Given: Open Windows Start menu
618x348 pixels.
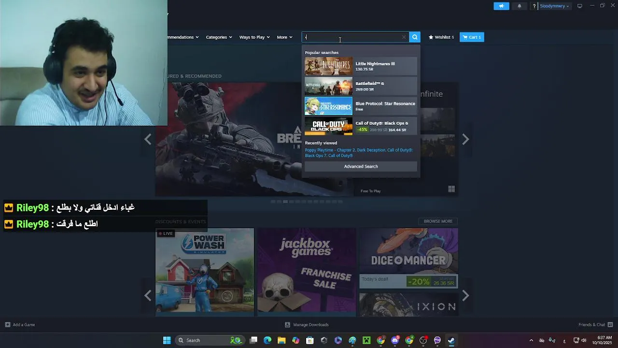Looking at the screenshot, I should click(x=167, y=340).
